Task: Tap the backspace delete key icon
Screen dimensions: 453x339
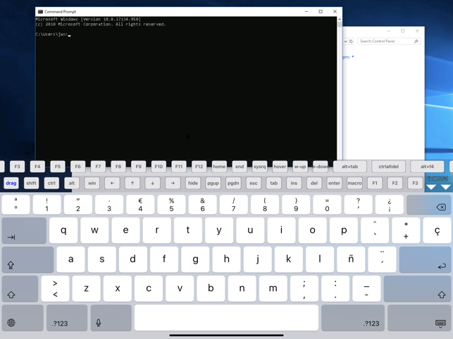Action: click(428, 205)
